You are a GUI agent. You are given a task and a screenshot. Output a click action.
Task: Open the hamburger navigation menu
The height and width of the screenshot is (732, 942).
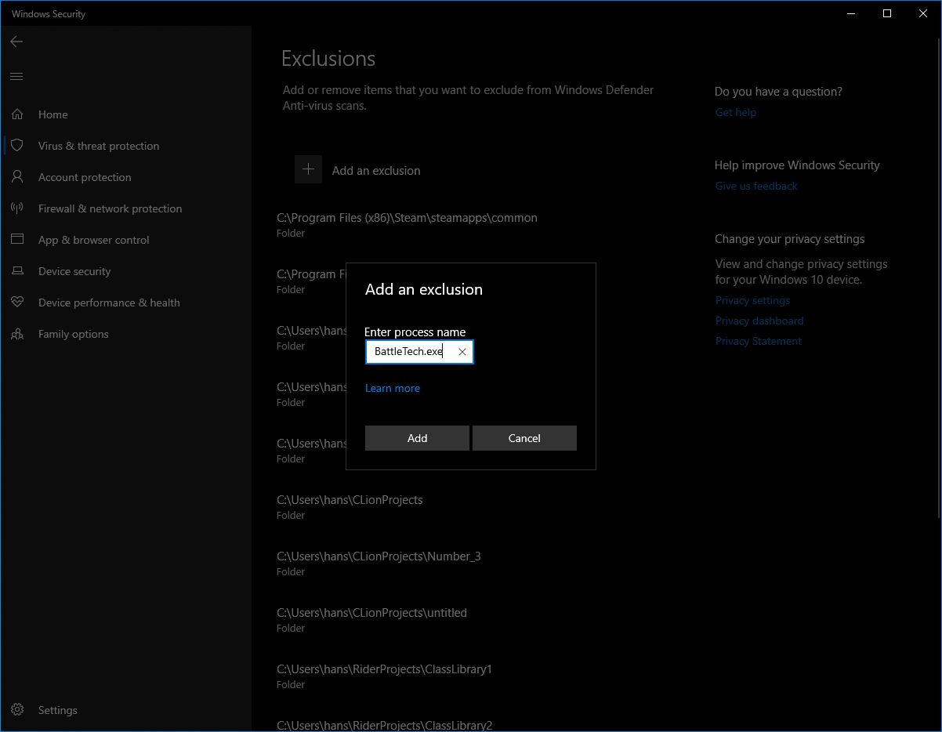click(16, 76)
